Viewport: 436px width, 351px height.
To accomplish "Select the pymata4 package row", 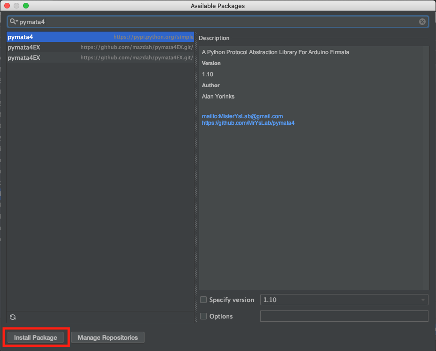I will 100,37.
